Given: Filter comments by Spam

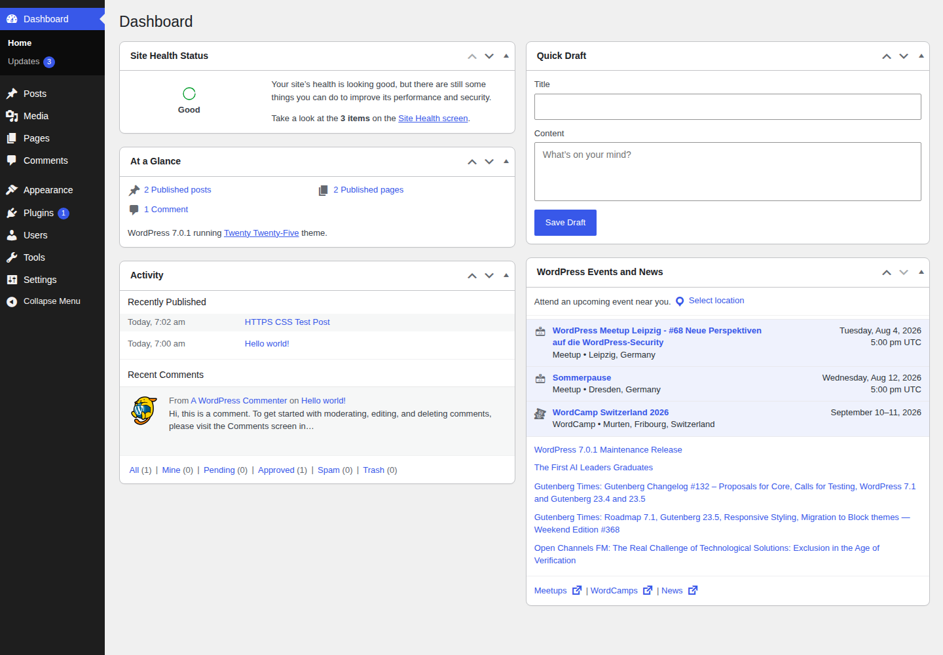Looking at the screenshot, I should pos(329,470).
